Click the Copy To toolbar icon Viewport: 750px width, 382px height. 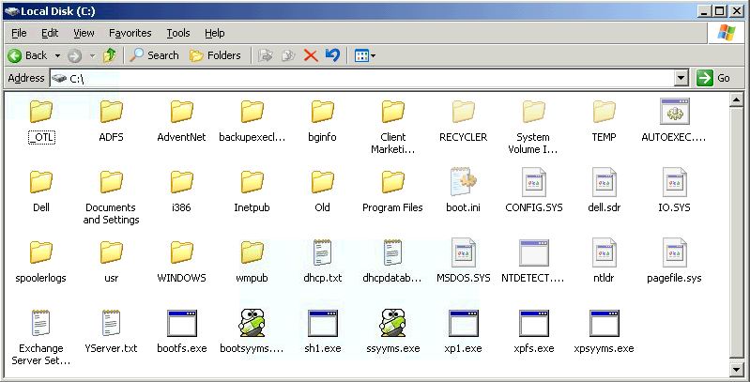(287, 56)
